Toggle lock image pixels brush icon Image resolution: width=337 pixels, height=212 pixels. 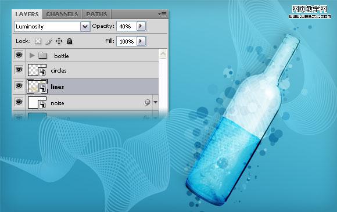pos(49,41)
